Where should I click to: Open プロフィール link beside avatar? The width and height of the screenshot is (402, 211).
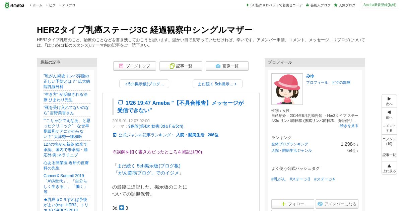(x=317, y=82)
